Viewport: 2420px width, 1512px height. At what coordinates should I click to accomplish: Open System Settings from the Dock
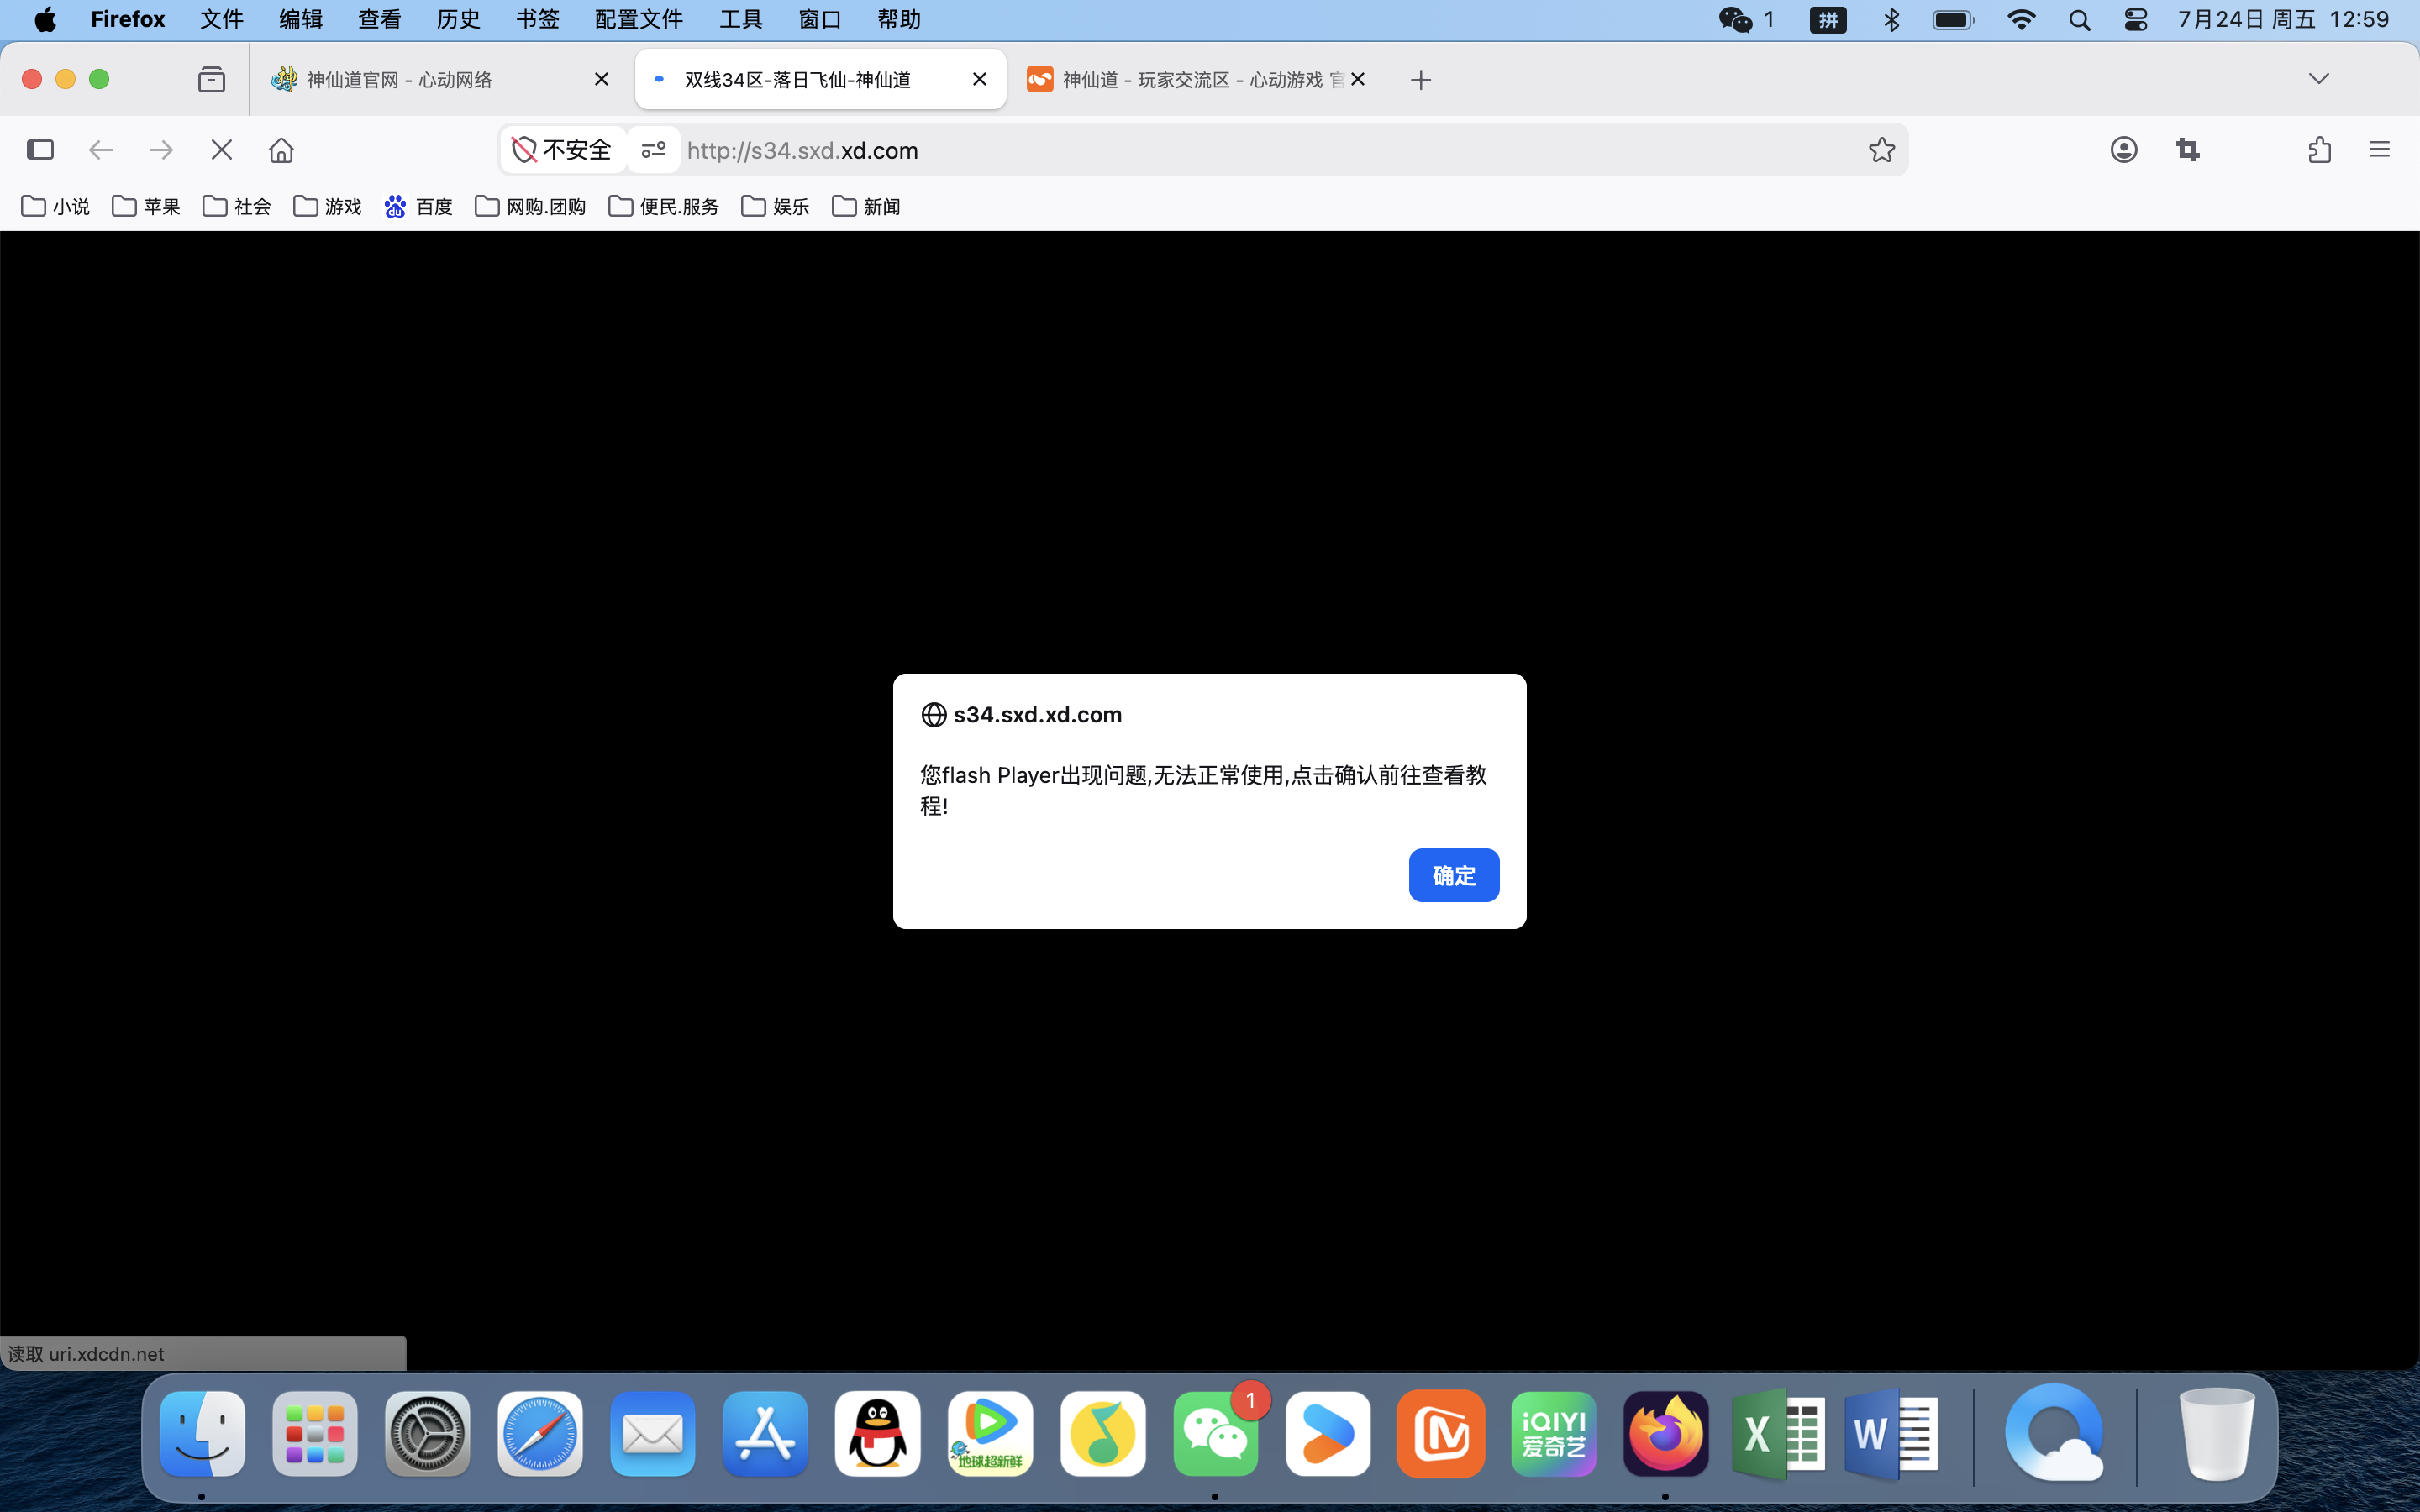coord(428,1433)
